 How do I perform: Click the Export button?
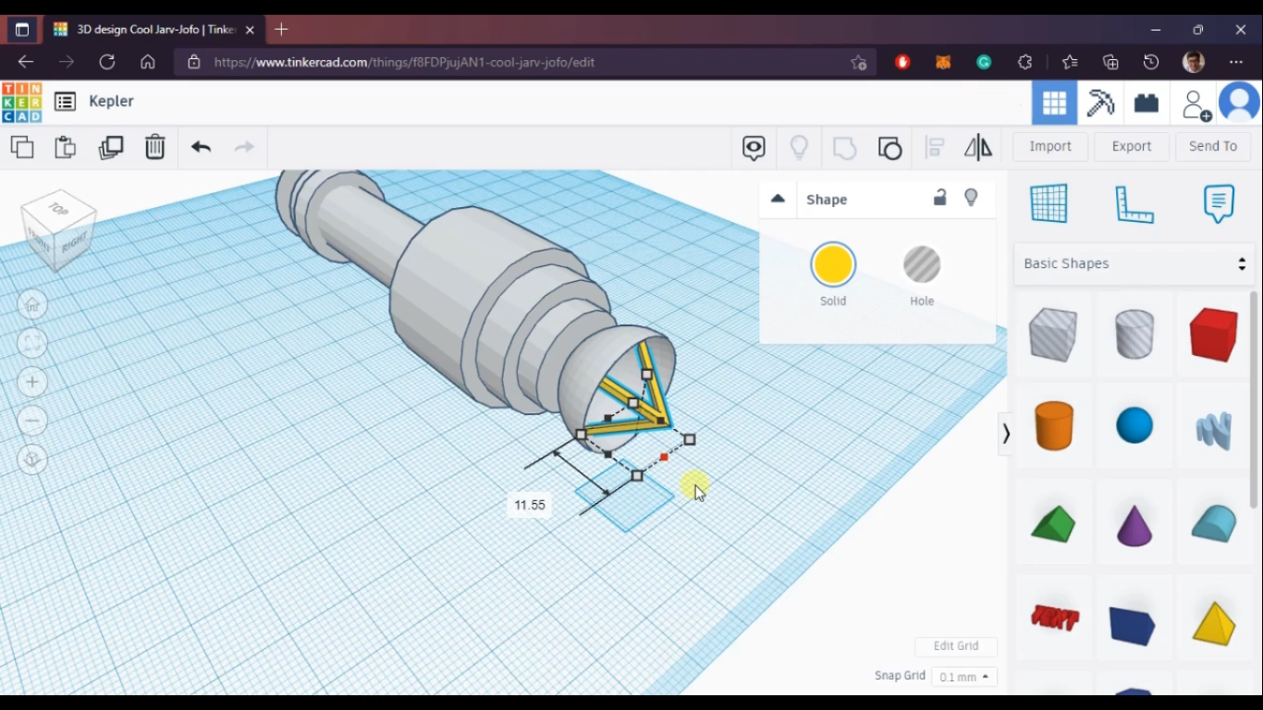pos(1132,146)
